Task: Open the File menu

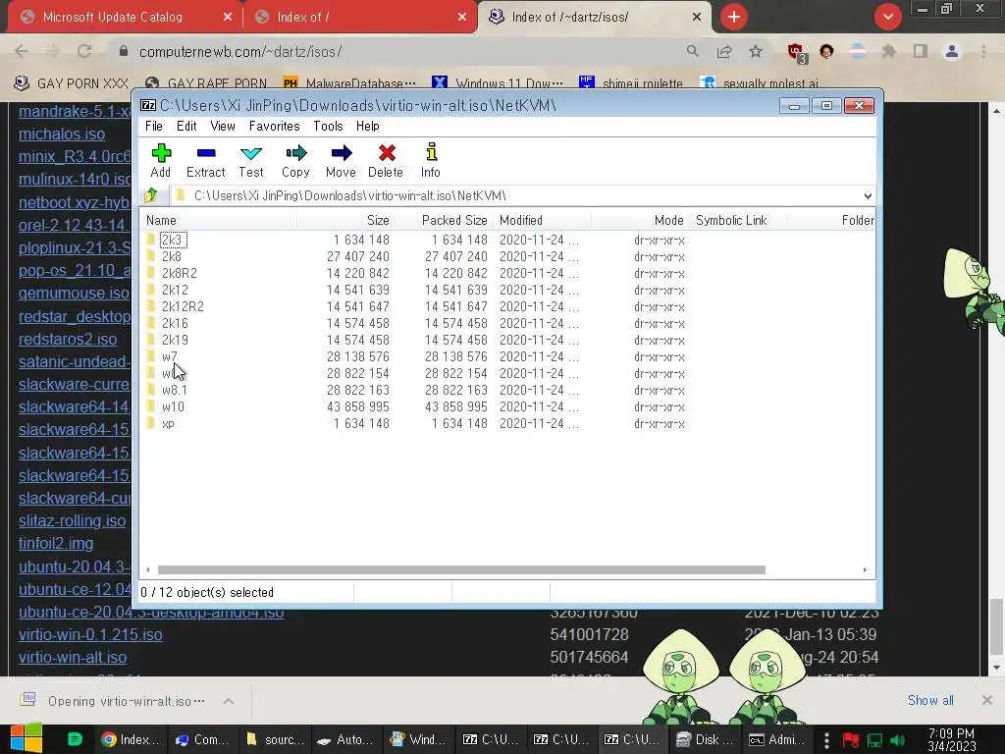Action: (x=154, y=127)
